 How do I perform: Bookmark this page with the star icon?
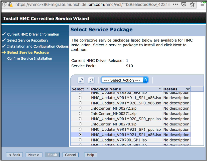tap(192, 5)
